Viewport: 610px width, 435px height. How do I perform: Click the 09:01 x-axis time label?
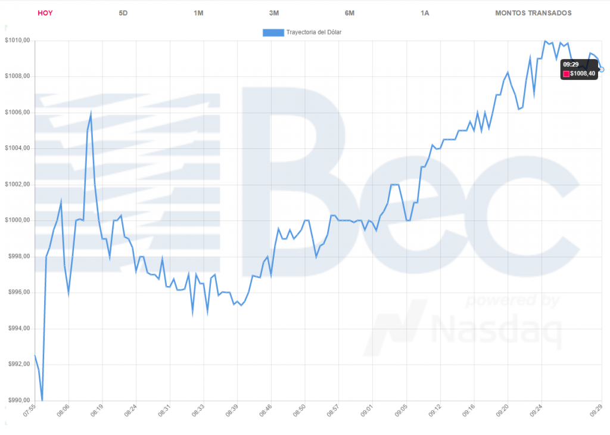(368, 413)
